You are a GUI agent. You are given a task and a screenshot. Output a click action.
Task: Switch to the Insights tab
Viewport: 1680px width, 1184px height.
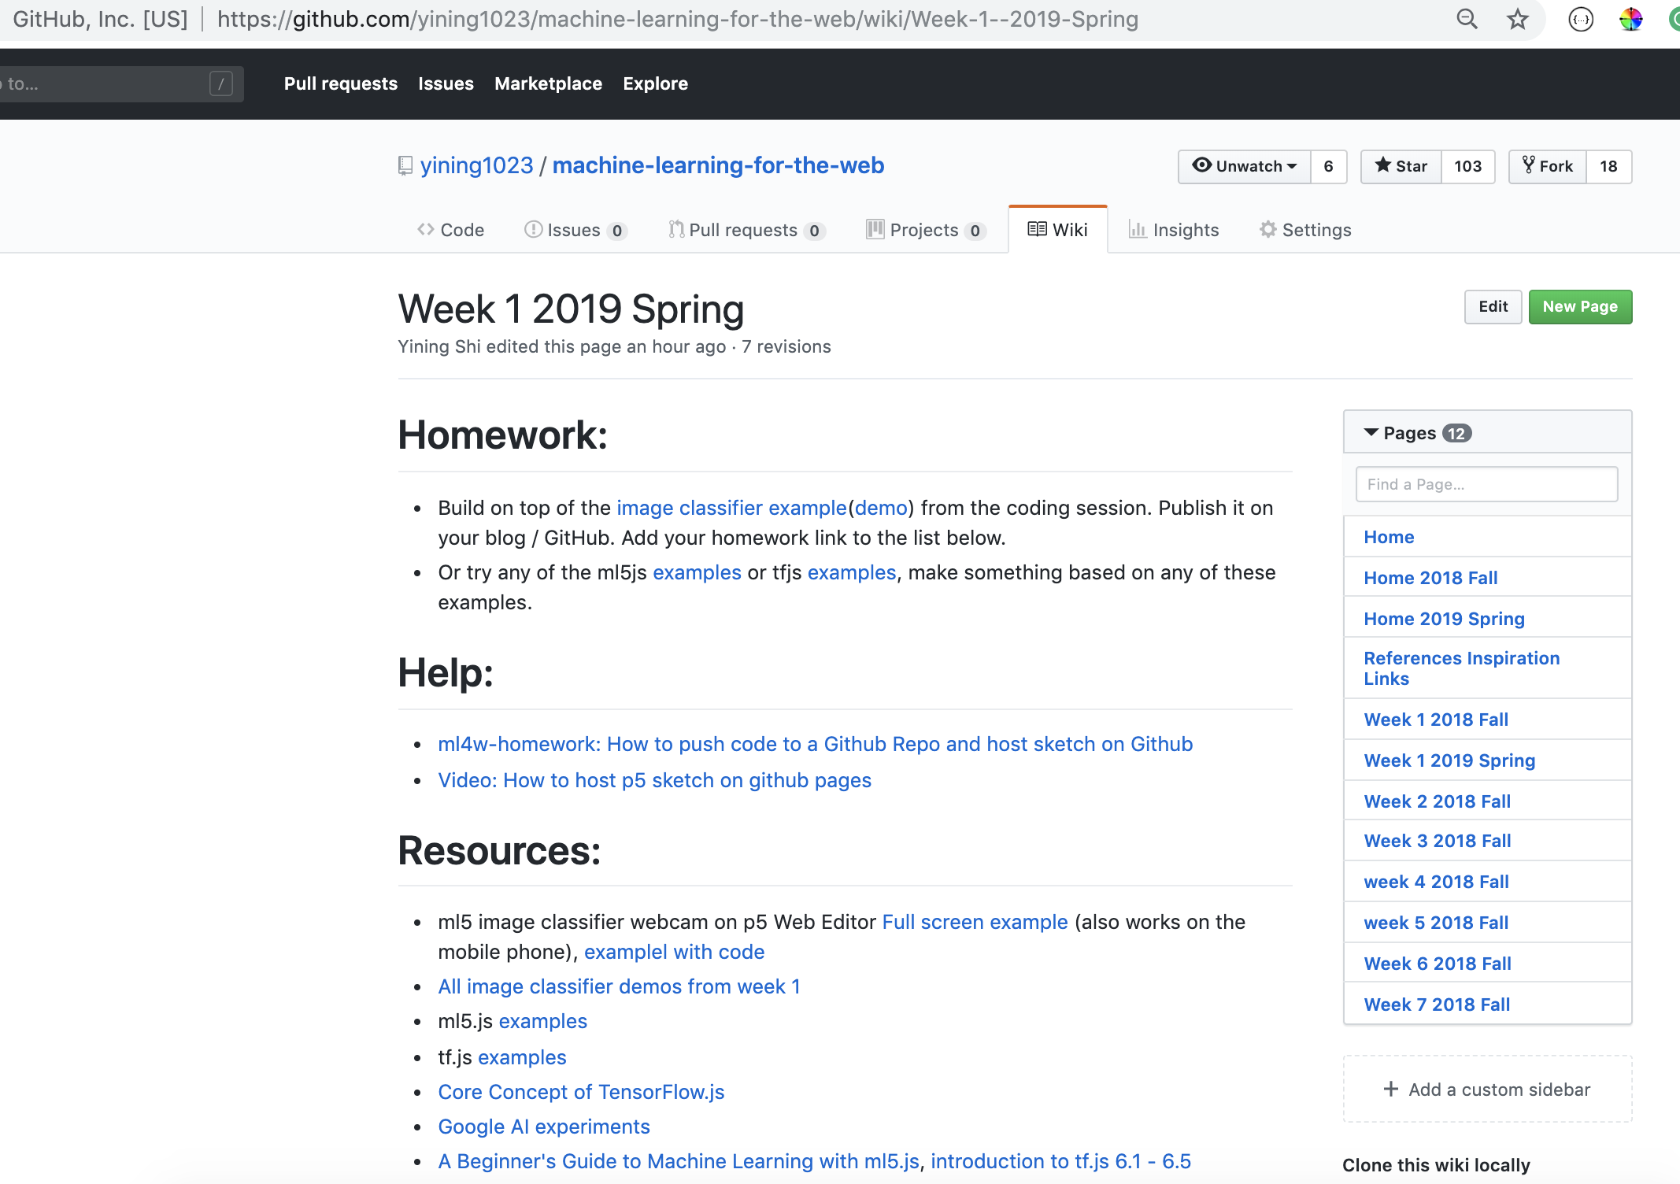1174,230
